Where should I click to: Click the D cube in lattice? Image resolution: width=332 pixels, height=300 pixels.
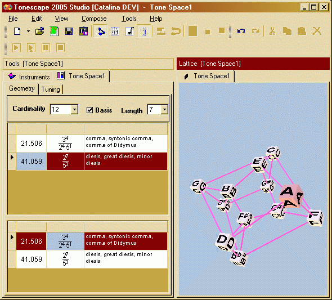pyautogui.click(x=225, y=242)
